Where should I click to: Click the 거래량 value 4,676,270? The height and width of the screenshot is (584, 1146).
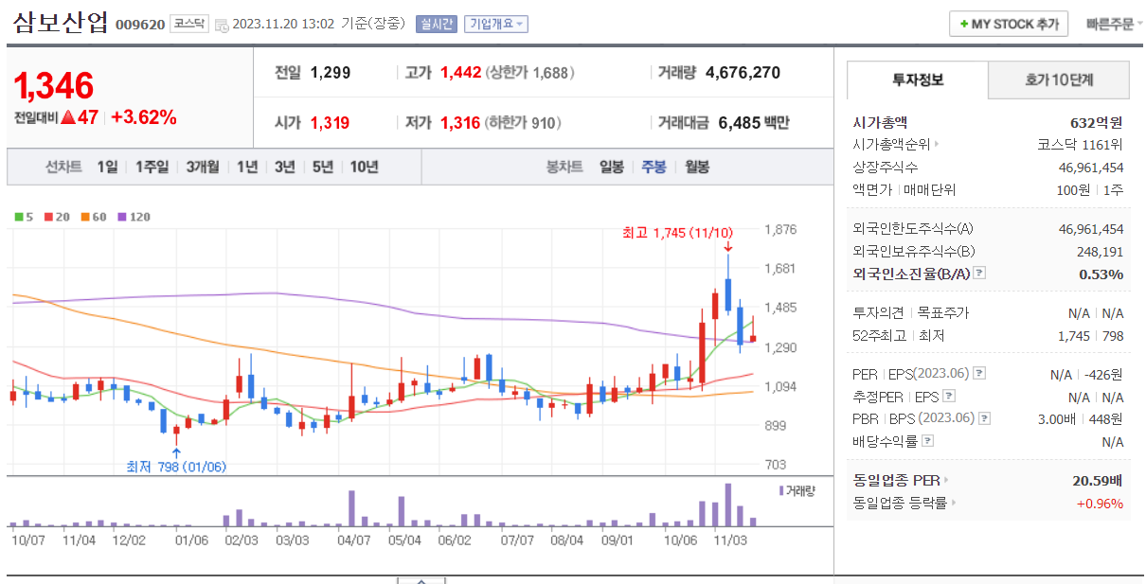tap(743, 73)
